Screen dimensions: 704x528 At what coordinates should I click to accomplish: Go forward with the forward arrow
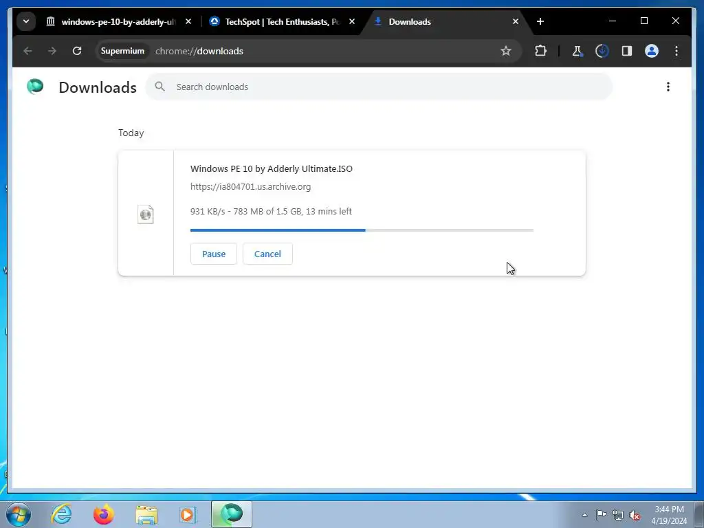[x=52, y=51]
